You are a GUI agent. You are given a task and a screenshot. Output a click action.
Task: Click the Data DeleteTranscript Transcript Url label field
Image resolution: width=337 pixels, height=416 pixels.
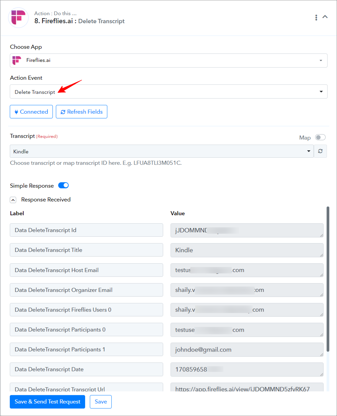pos(86,387)
